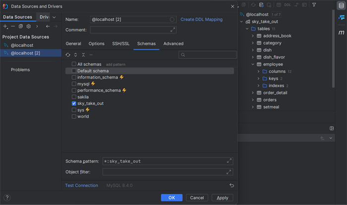Viewport: 347px width, 205px height.
Task: Open the Advanced tab
Action: 173,43
